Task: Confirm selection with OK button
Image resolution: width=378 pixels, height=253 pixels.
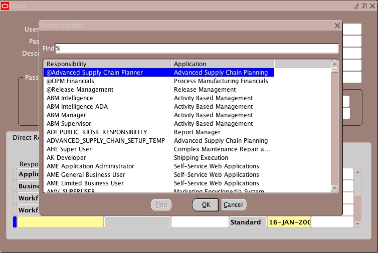Action: point(206,205)
